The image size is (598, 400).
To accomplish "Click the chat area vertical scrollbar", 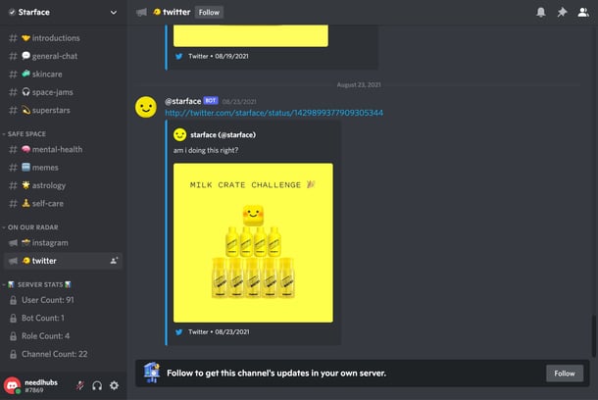I will coord(593,335).
